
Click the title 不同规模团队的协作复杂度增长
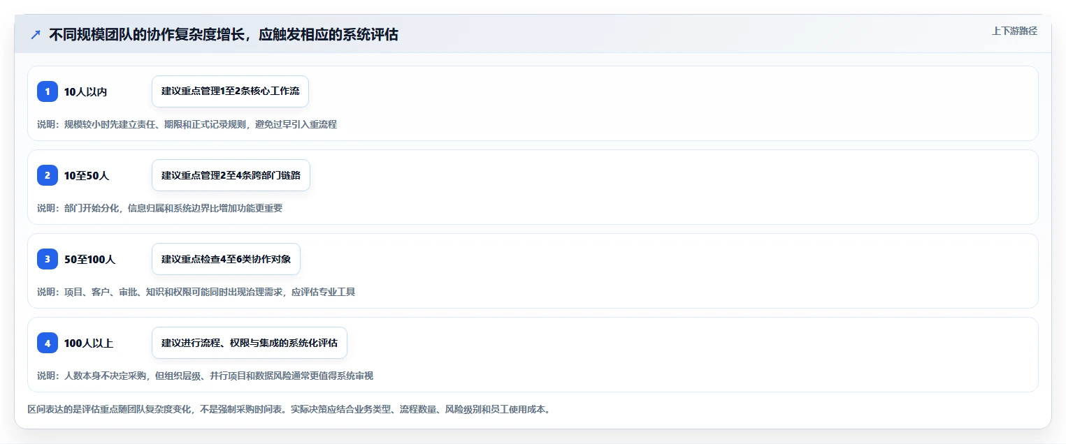coord(224,34)
